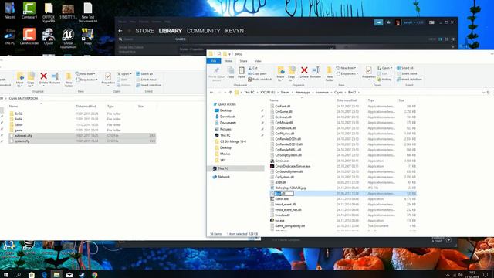494x278 pixels.
Task: Click Select all in Bin32 window ribbon
Action: click(x=404, y=68)
